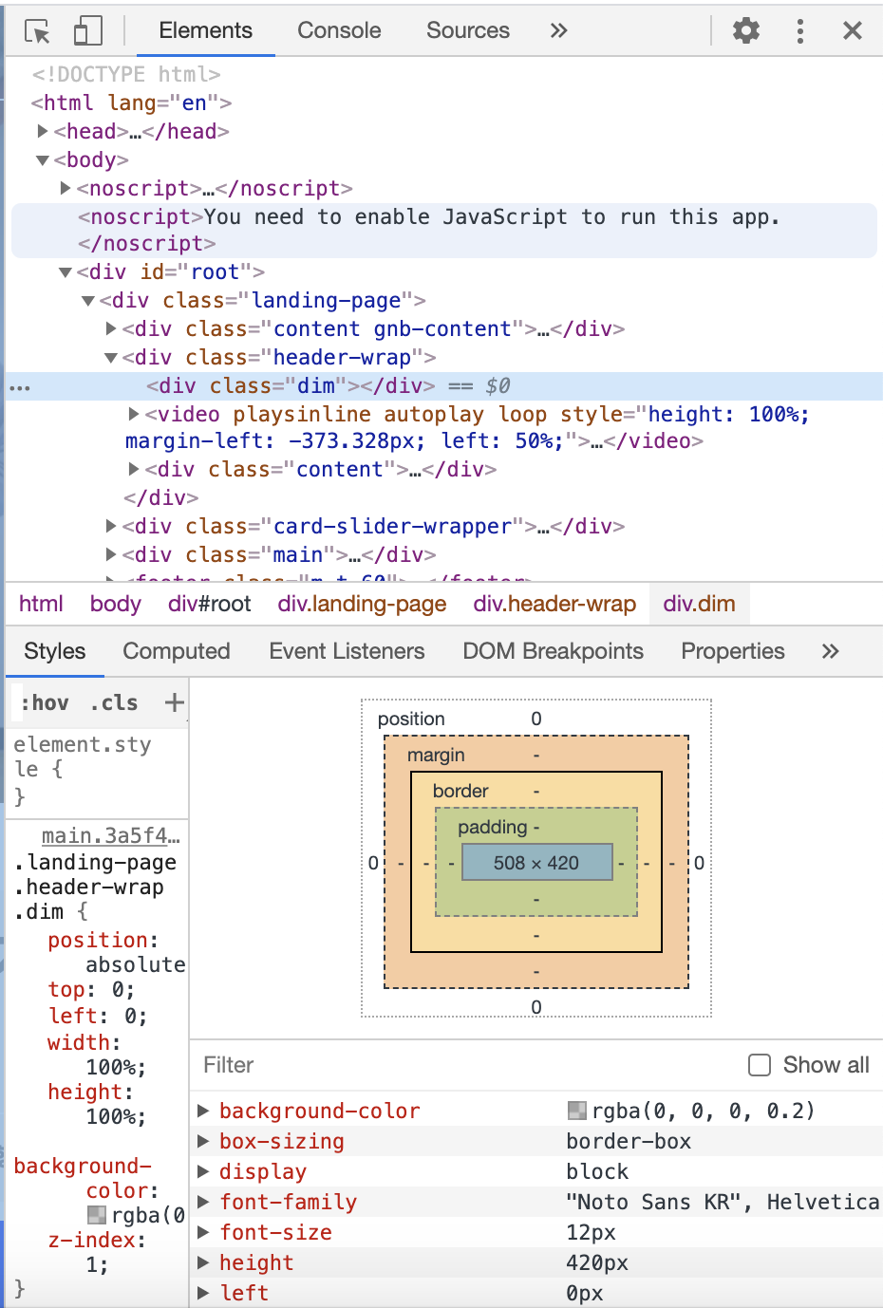Click the position absolute declaration

point(116,952)
